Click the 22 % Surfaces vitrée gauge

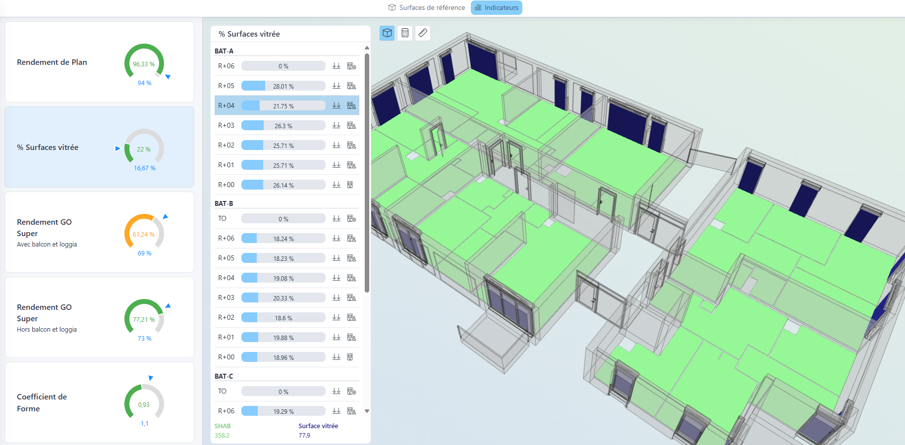(x=144, y=147)
